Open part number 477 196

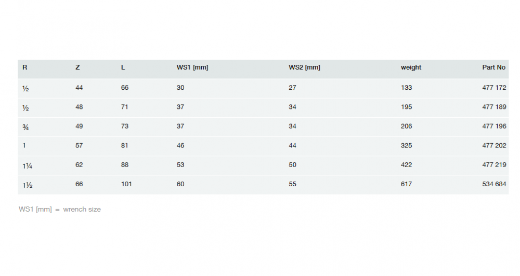click(x=494, y=126)
